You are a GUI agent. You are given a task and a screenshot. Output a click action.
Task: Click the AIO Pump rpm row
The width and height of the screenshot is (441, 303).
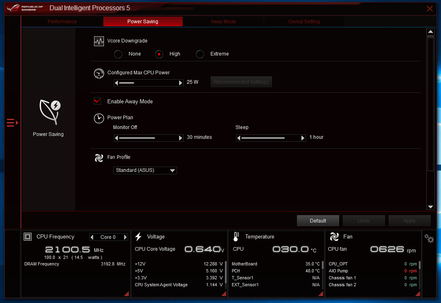click(x=373, y=271)
